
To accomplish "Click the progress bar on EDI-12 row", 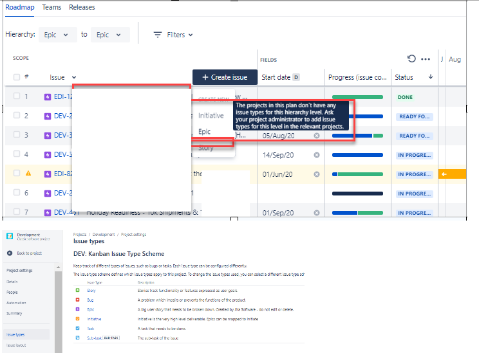I will coord(357,97).
